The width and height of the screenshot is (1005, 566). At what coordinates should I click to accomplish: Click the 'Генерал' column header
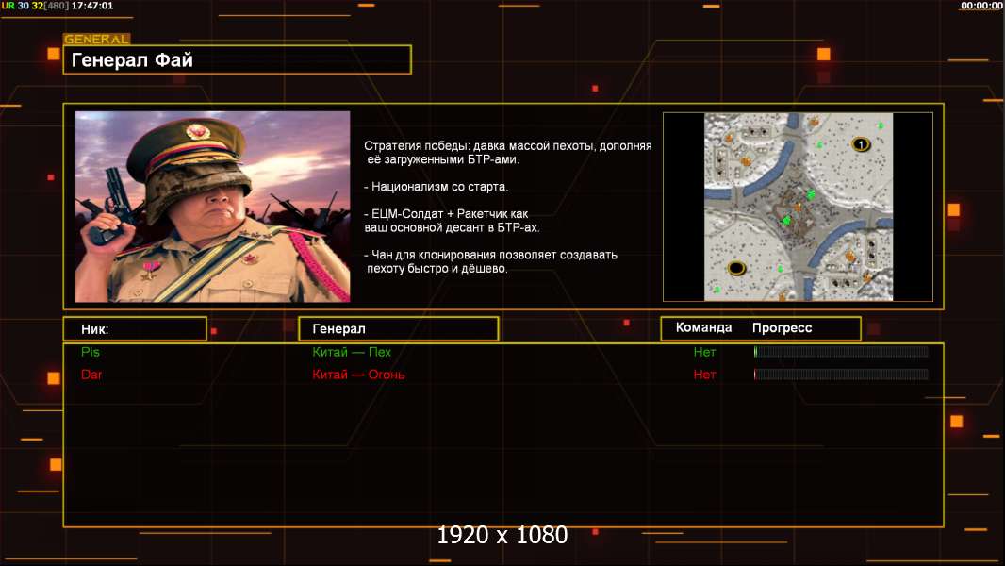[398, 329]
